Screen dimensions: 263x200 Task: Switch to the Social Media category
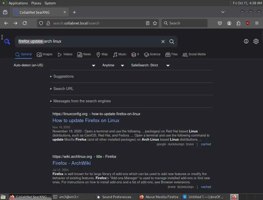tap(194, 54)
